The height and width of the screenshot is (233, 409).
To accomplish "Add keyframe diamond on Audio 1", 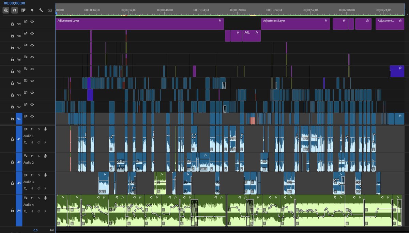I will (39, 142).
